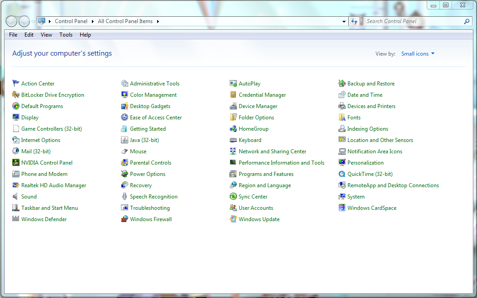Viewport: 477px width, 298px height.
Task: Open the Network and Sharing Center link
Action: 273,151
